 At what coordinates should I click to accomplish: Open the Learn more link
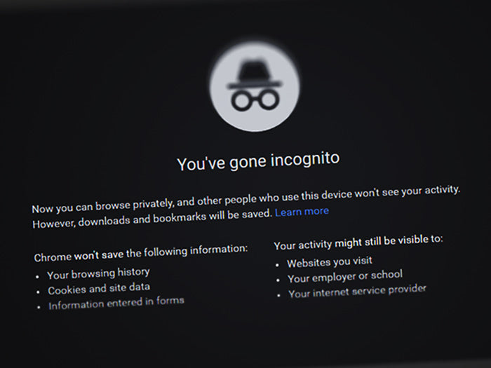(302, 212)
